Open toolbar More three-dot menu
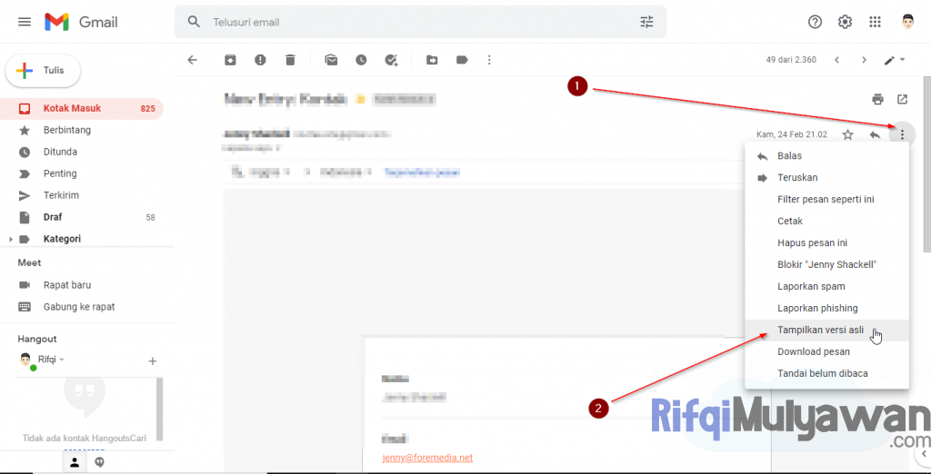The height and width of the screenshot is (474, 931). coord(489,60)
